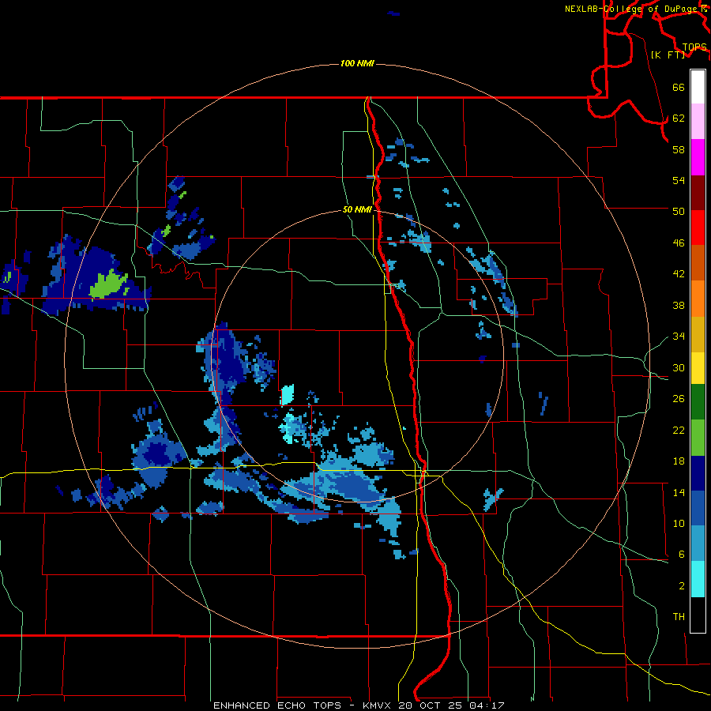Screen dimensions: 711x711
Task: Click the "TOPS" legend title
Action: (x=694, y=47)
